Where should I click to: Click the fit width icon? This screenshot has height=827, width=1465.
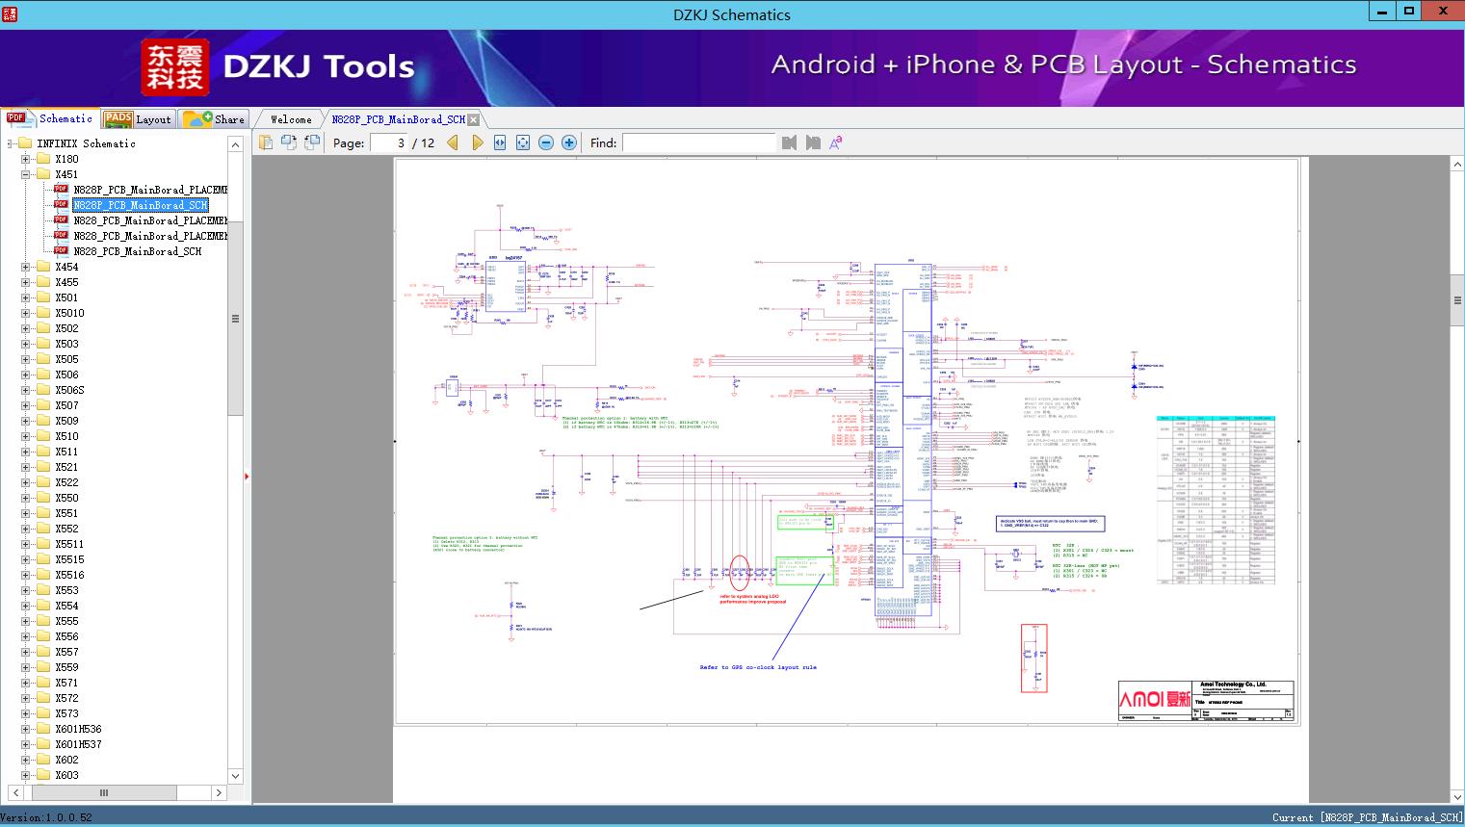[500, 142]
